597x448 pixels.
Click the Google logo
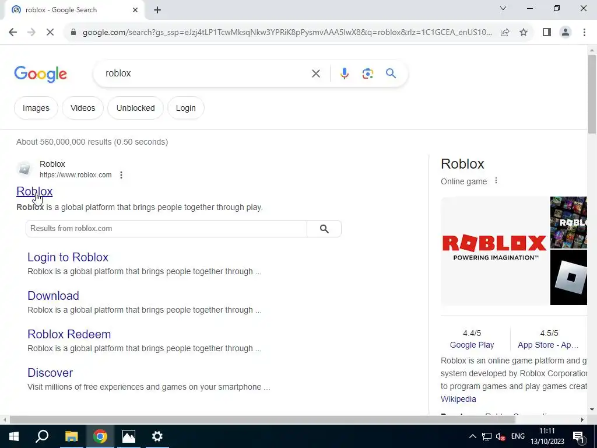click(x=40, y=74)
